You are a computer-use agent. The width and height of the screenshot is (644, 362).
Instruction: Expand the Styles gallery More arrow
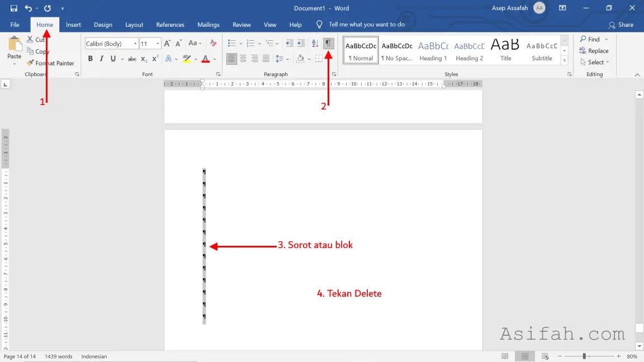pos(565,60)
